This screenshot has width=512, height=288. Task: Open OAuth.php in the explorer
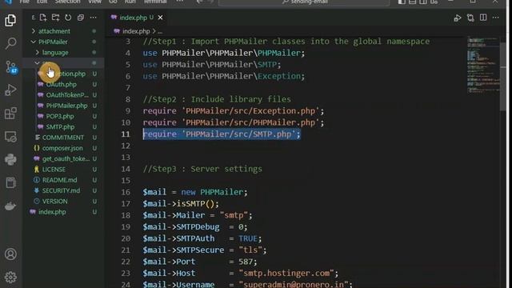(61, 84)
